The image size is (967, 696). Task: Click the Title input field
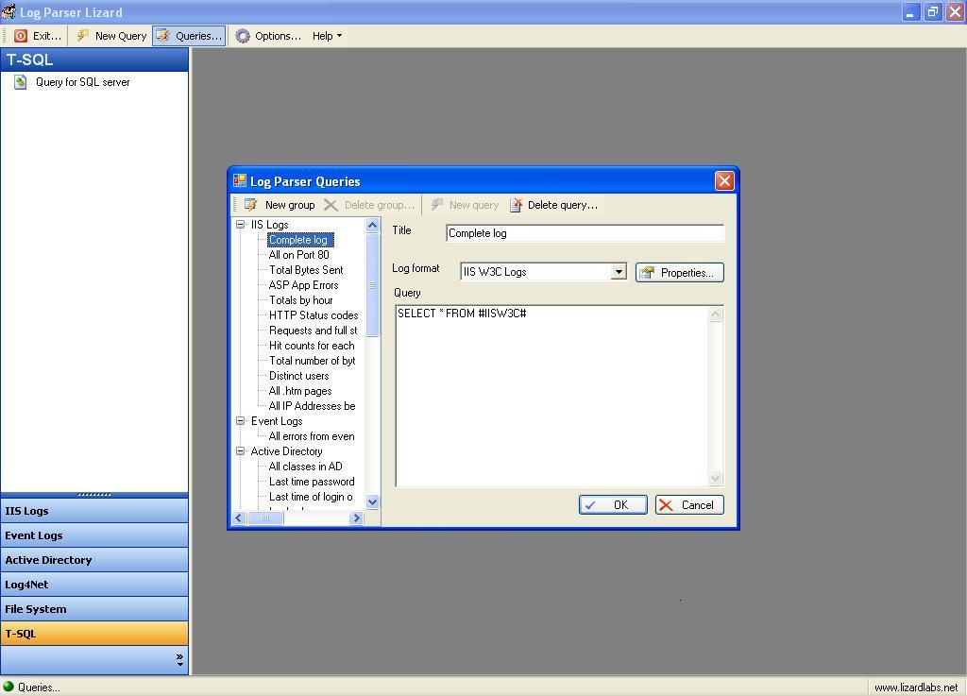(584, 233)
